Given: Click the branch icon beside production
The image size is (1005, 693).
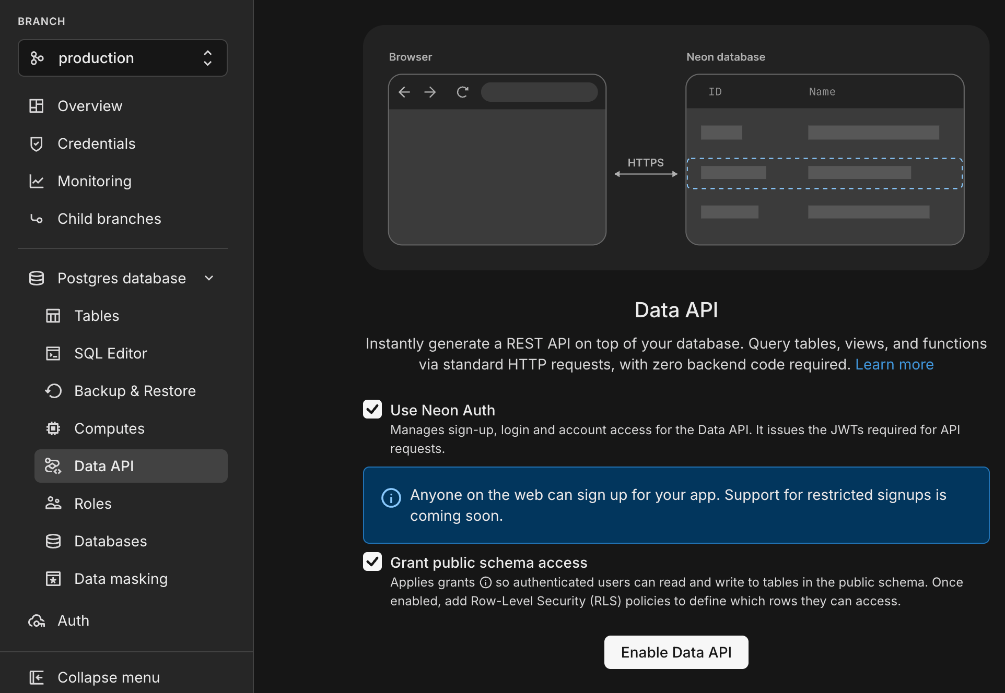Looking at the screenshot, I should [37, 58].
